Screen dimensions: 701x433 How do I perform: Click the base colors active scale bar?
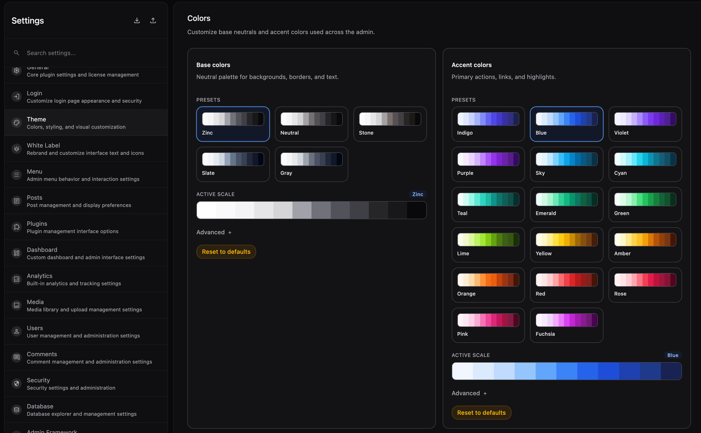[311, 210]
